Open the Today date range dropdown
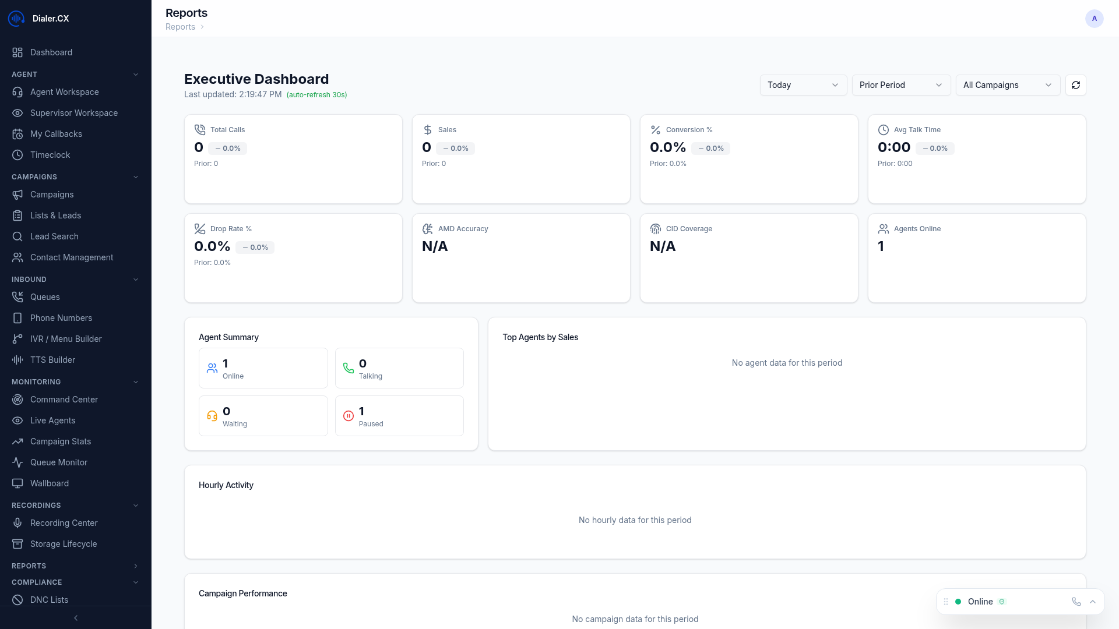 803,85
